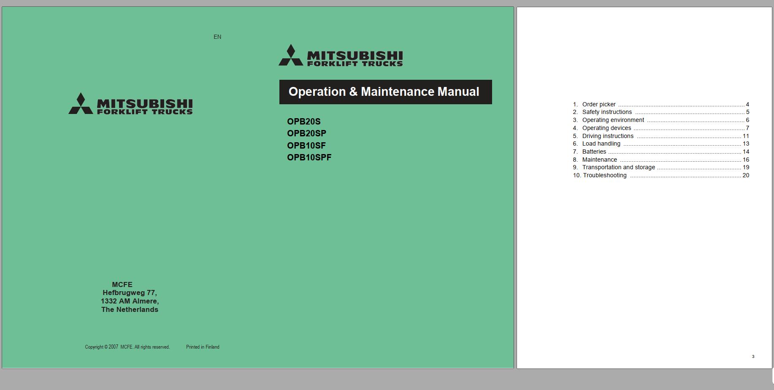
Task: Click page number 16 for Maintenance
Action: [x=746, y=160]
